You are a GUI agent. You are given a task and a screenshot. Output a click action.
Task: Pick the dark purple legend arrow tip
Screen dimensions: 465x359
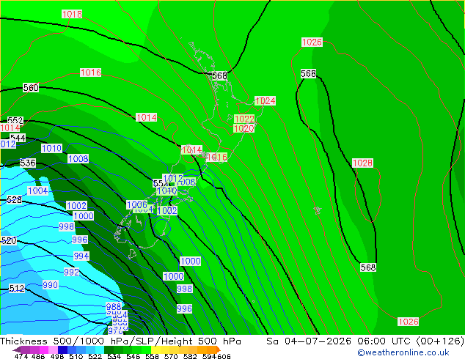16,349
